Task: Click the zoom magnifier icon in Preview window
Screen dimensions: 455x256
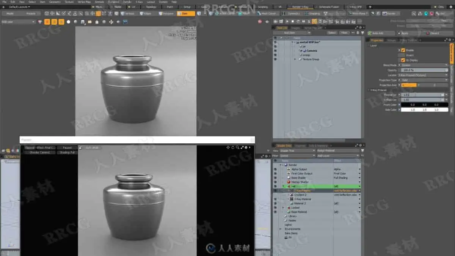Action: [x=237, y=148]
